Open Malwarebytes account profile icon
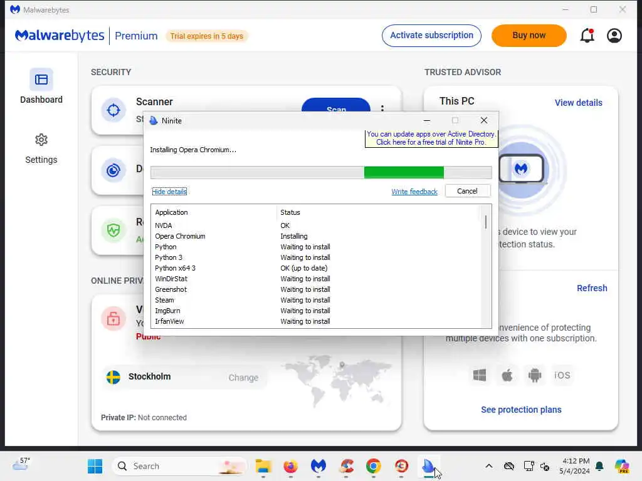Image resolution: width=642 pixels, height=481 pixels. (614, 36)
